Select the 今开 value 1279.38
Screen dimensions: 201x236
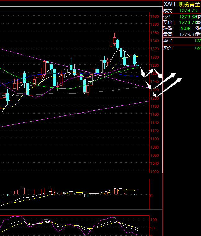(188, 17)
